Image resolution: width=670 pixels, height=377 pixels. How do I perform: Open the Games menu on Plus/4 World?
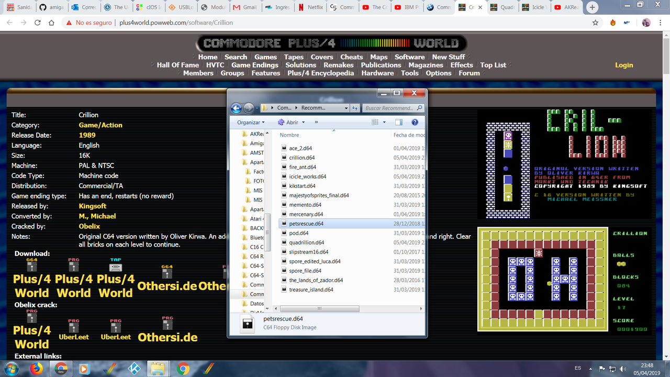click(x=266, y=57)
